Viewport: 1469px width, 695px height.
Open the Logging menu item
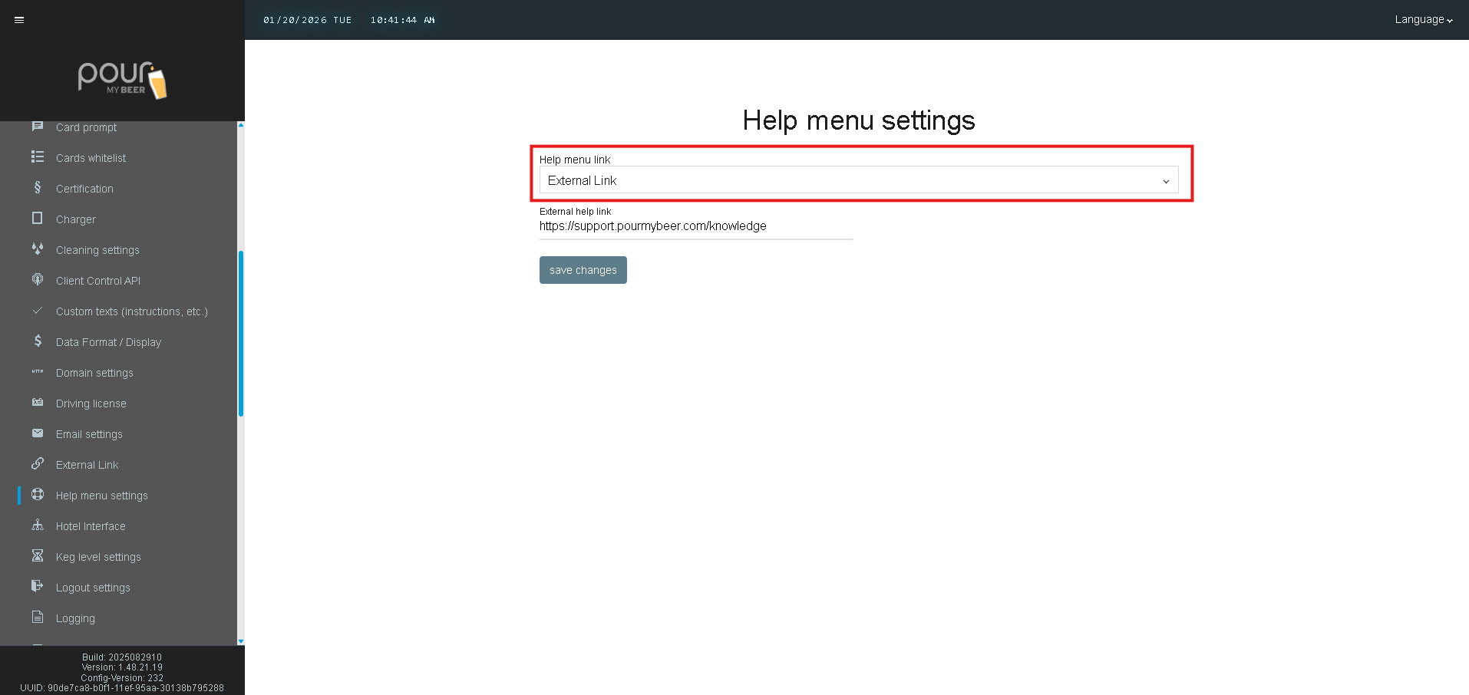[x=75, y=618]
